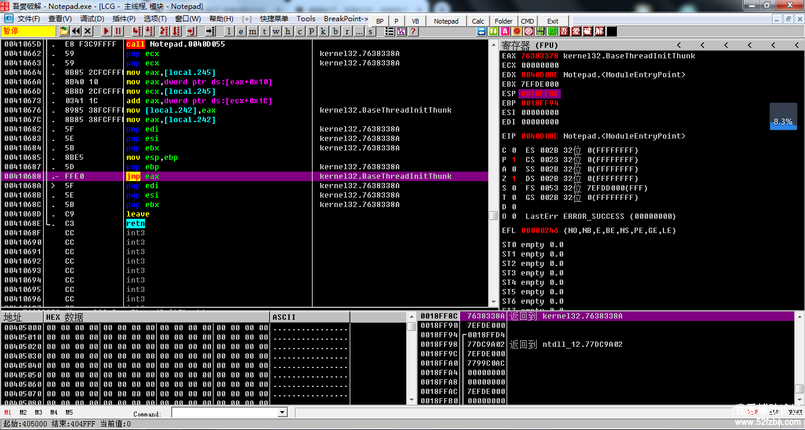
Task: Click the BP shortcut button
Action: 380,21
